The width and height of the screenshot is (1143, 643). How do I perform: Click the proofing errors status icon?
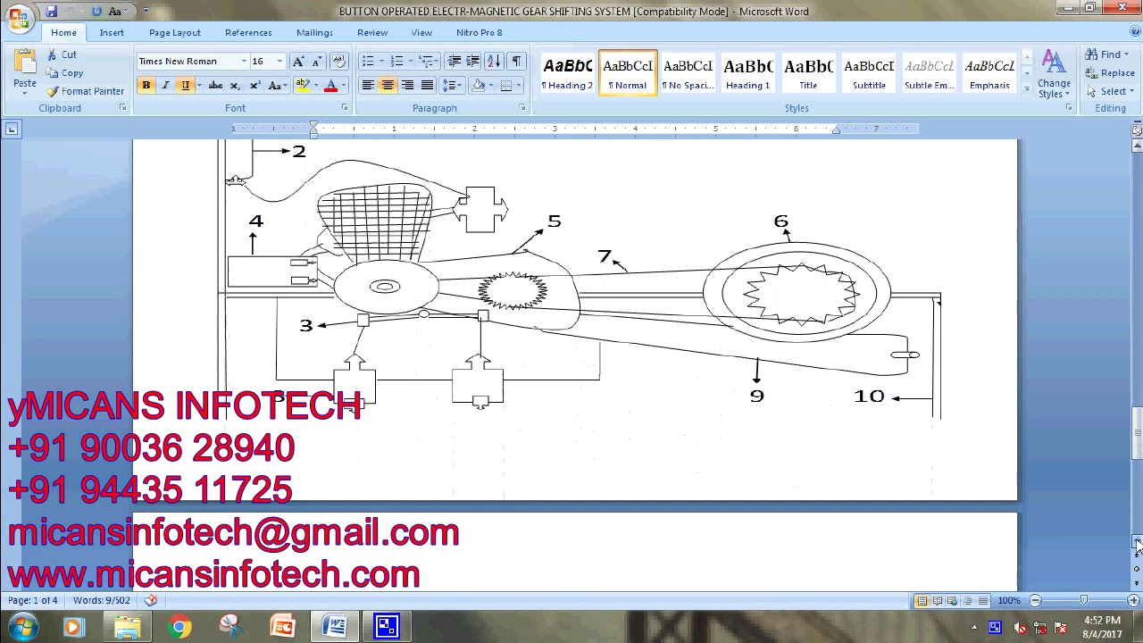pyautogui.click(x=151, y=601)
